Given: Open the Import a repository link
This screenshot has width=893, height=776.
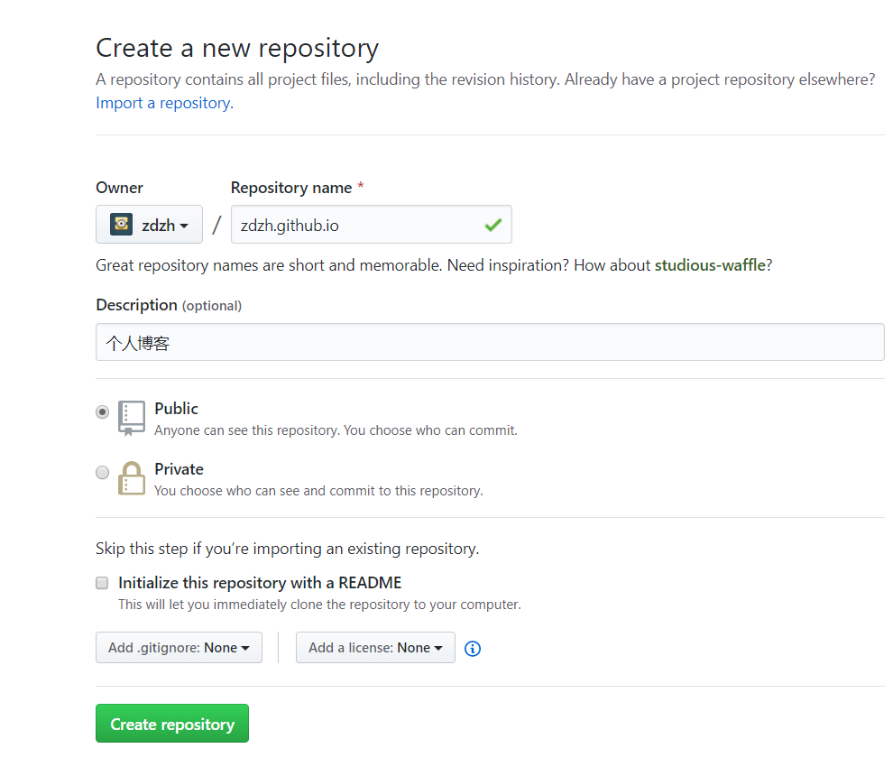Looking at the screenshot, I should coord(164,103).
